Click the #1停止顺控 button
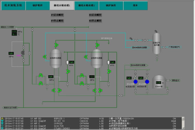Screen dimensions: 195x130 tap(57, 21)
